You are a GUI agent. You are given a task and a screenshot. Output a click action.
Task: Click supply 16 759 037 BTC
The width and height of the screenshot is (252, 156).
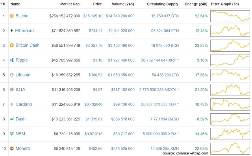[165, 16]
